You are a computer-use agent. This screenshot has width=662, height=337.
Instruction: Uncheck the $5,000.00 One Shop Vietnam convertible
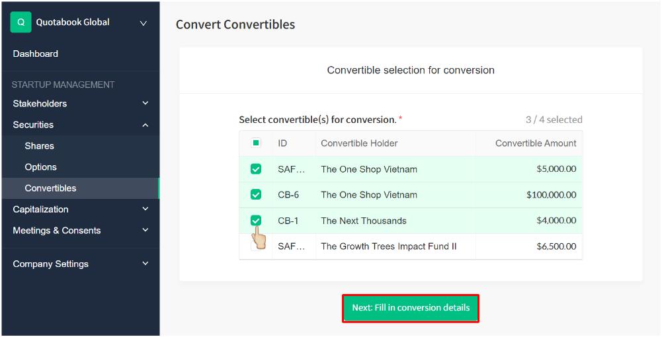pos(256,169)
